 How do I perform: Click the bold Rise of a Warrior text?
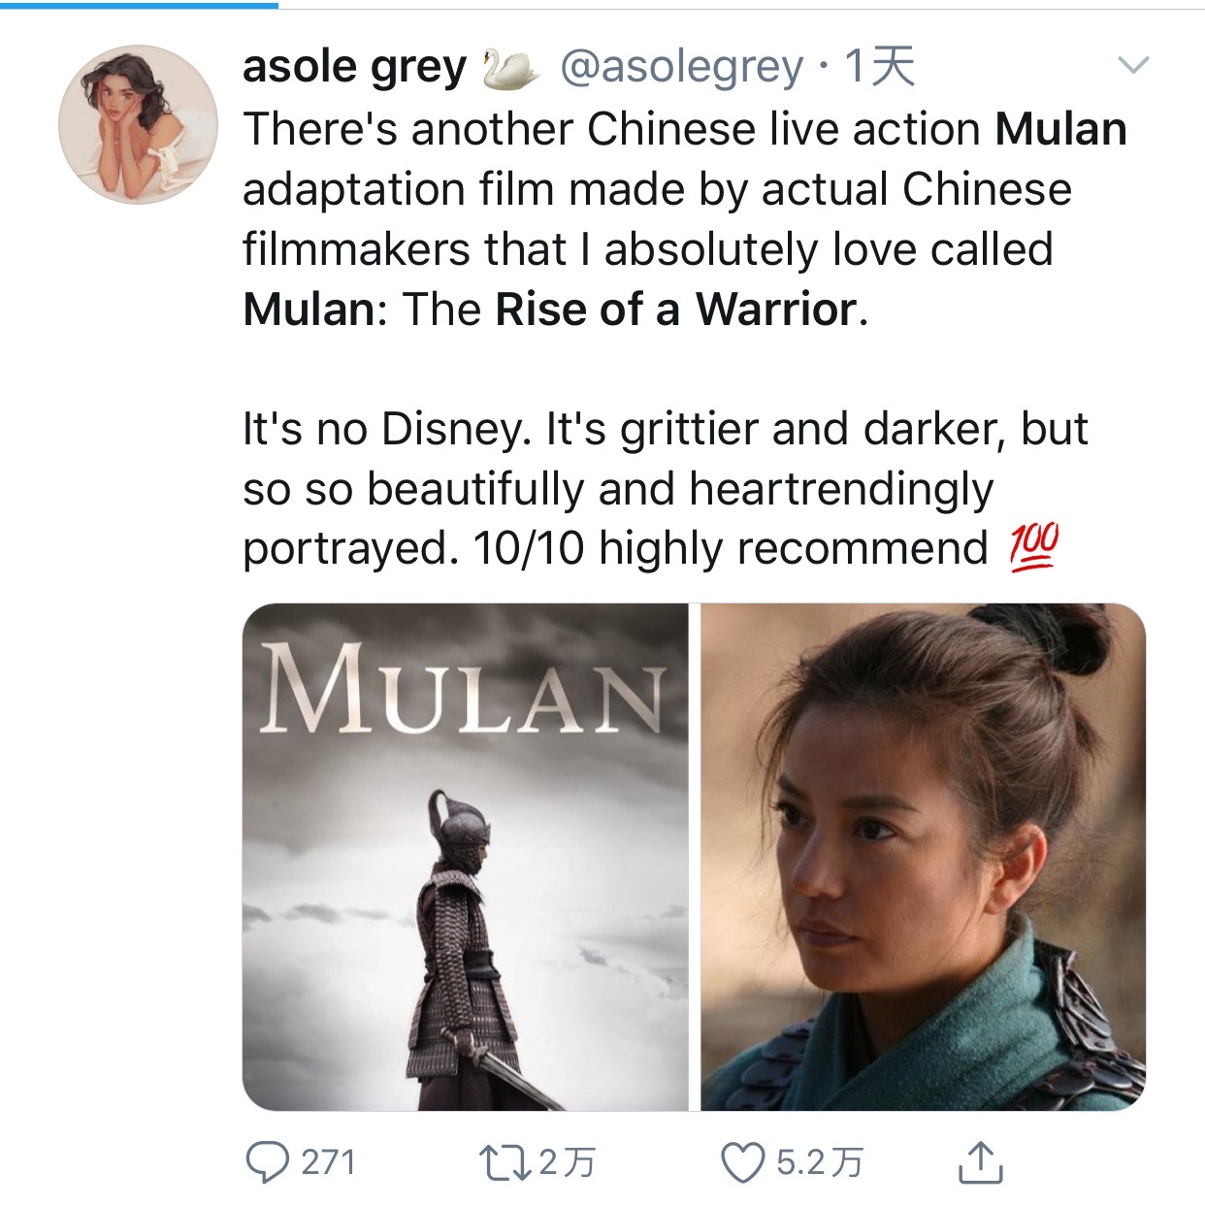pos(675,310)
